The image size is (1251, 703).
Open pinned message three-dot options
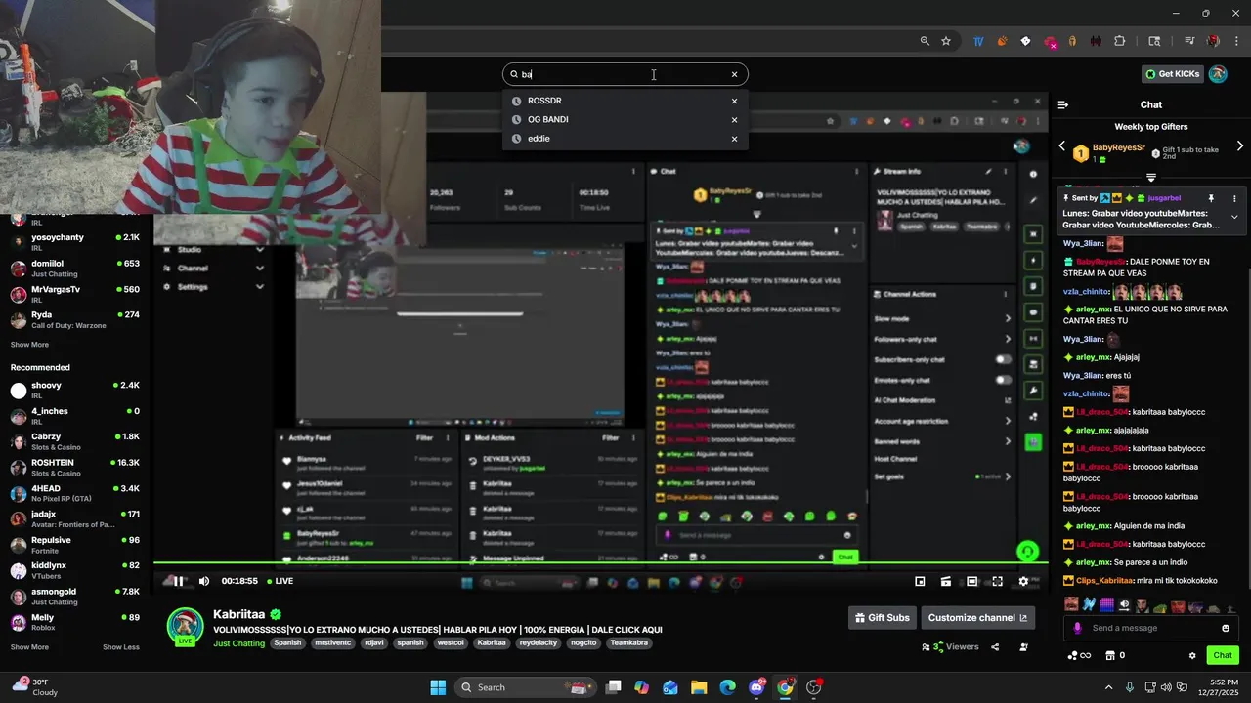tap(1234, 198)
